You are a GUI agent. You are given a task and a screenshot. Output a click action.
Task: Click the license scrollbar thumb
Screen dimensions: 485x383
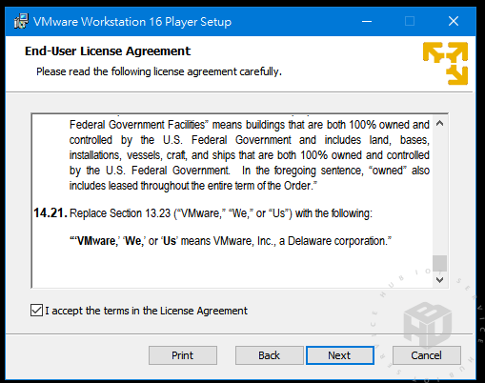439,263
